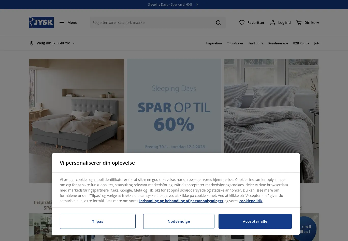
Task: Expand the Vælg din JYSK-butik dropdown
Action: click(74, 43)
